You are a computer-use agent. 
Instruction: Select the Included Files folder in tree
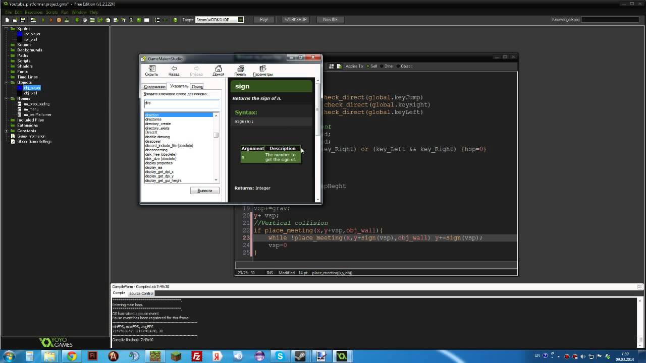coord(30,120)
